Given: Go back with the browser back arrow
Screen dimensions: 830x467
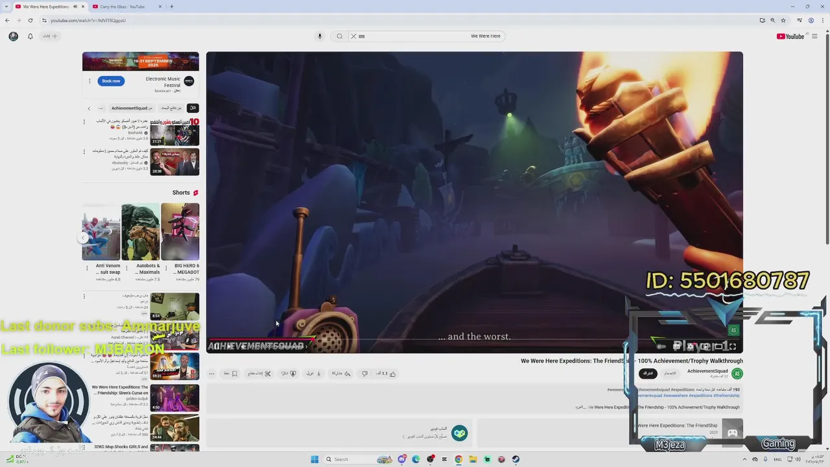Looking at the screenshot, I should point(7,20).
